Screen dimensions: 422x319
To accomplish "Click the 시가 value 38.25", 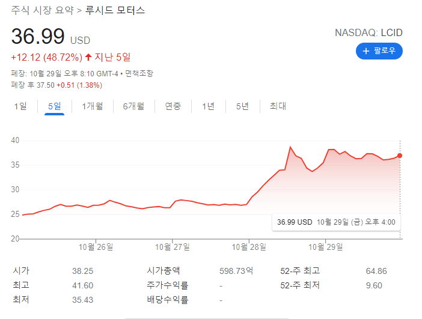I will (x=82, y=271).
